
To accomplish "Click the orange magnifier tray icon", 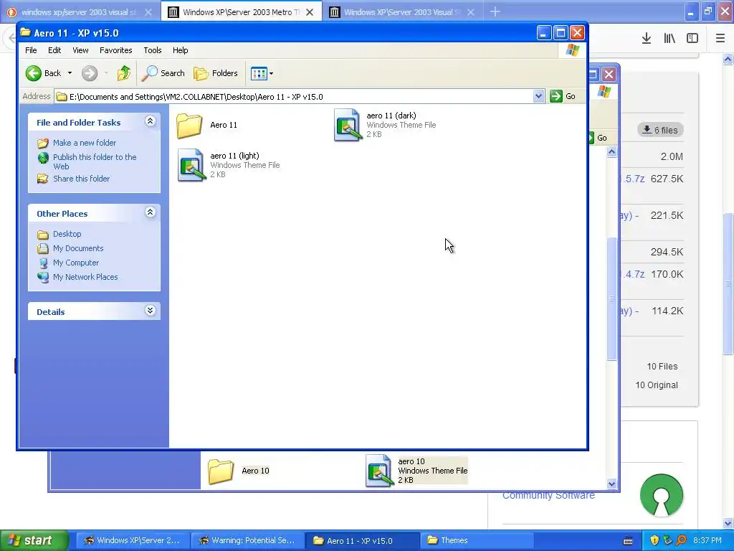I will click(681, 540).
